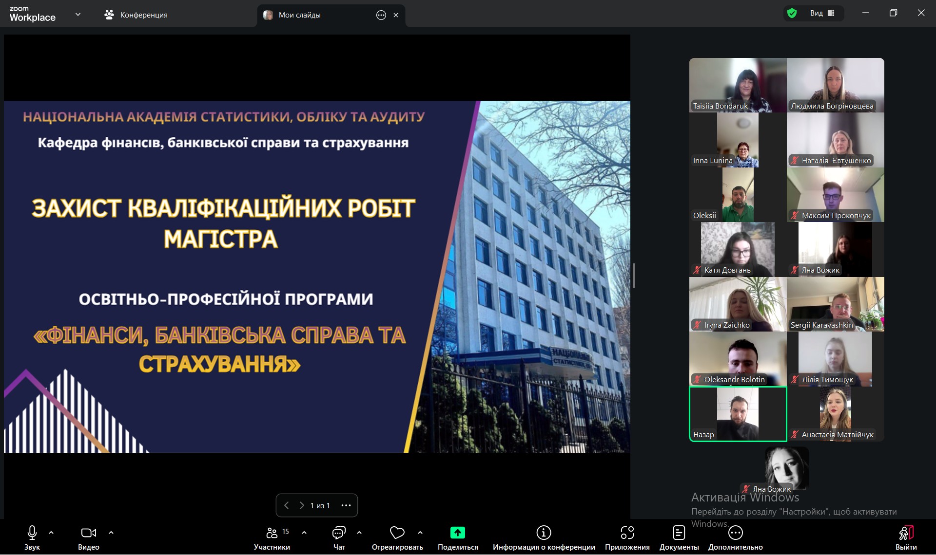The width and height of the screenshot is (936, 555).
Task: Toggle the microphone mute button
Action: tap(32, 533)
